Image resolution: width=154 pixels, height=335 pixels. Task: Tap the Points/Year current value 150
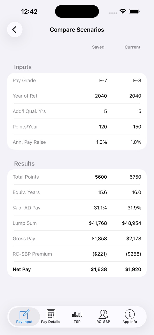(x=137, y=127)
